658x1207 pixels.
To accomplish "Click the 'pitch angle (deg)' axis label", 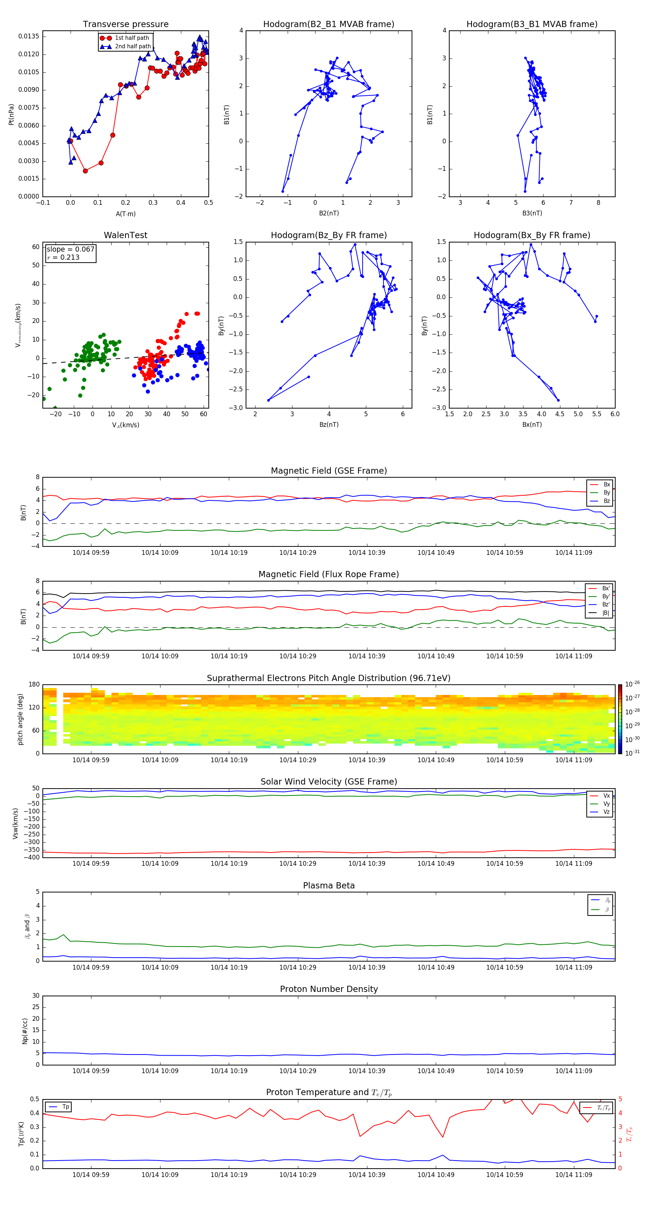I will 20,719.
